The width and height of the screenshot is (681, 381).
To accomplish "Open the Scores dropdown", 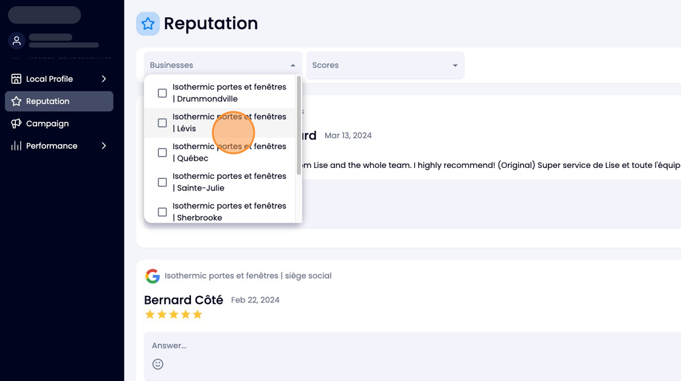I will tap(385, 65).
